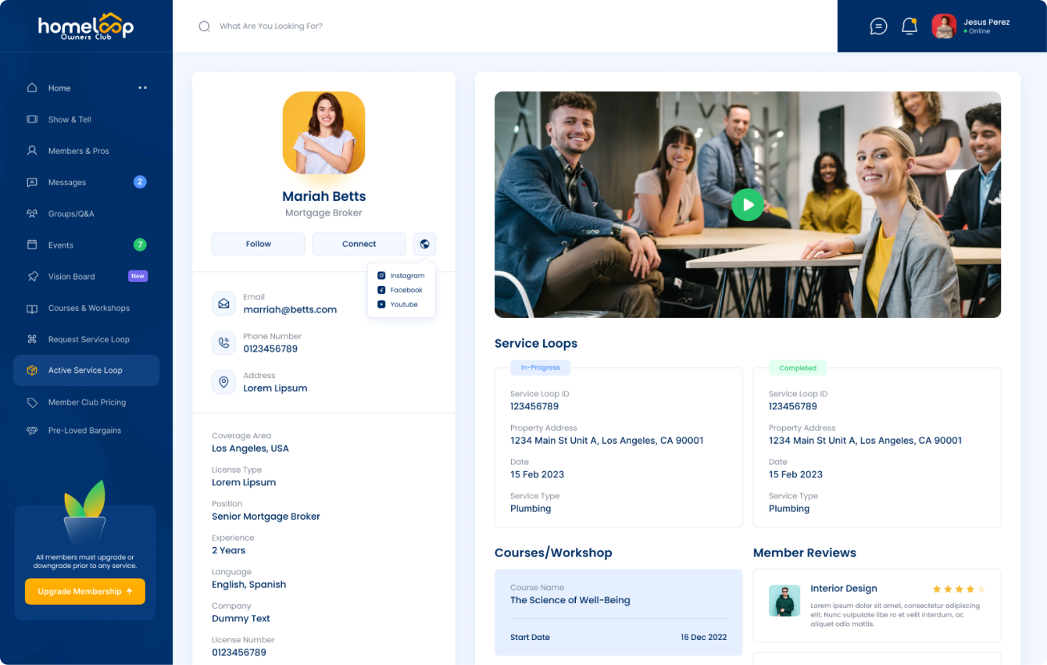1047x665 pixels.
Task: Click the search magnifier icon
Action: 204,26
